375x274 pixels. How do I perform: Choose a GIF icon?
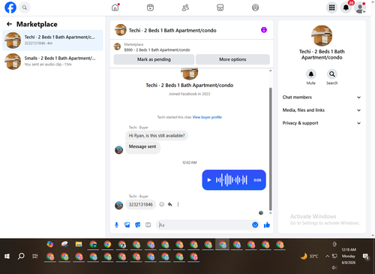(148, 225)
